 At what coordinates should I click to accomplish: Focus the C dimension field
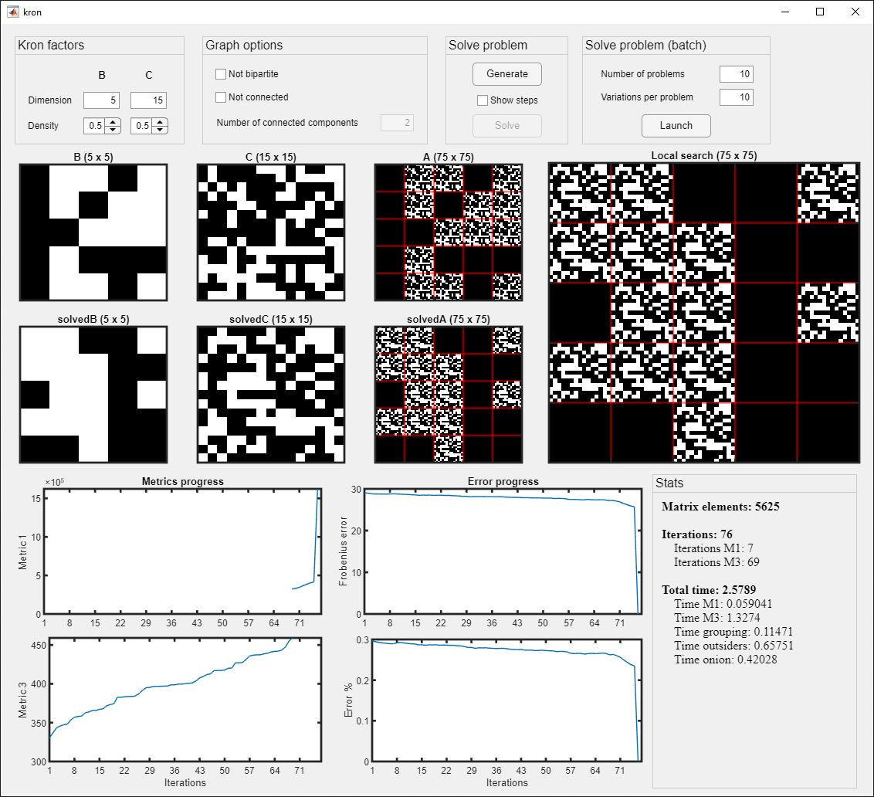(x=148, y=100)
